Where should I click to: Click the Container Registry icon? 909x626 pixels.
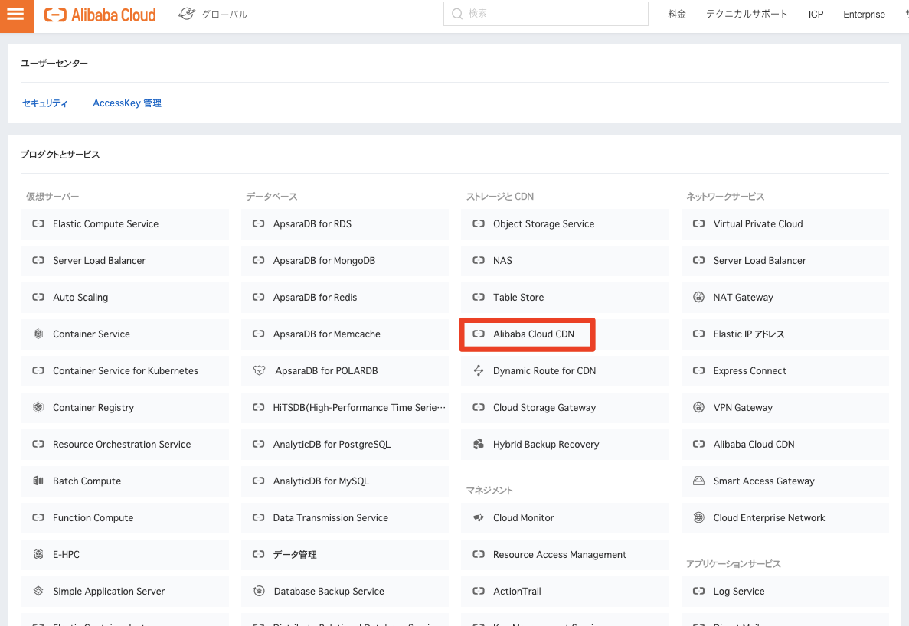pyautogui.click(x=38, y=407)
